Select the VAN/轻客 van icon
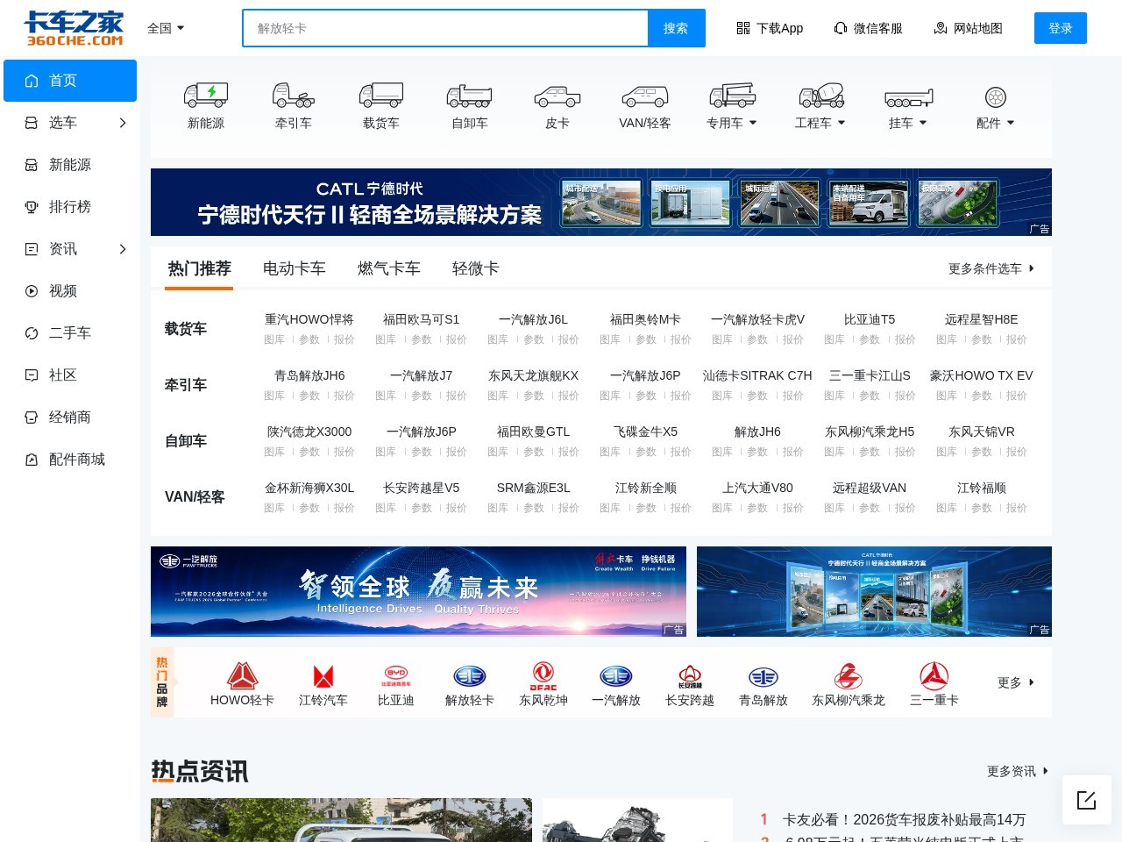Screen dimensions: 1122x842 [x=645, y=95]
